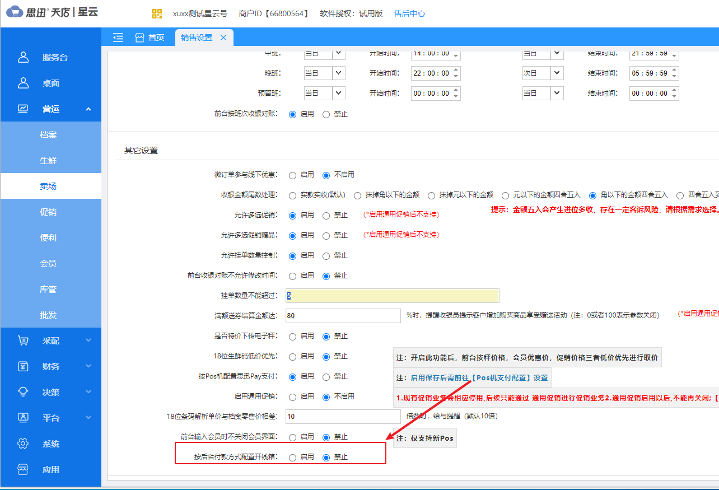719x490 pixels.
Task: Select 禁止 for 前台按班次收银对账
Action: click(x=326, y=114)
